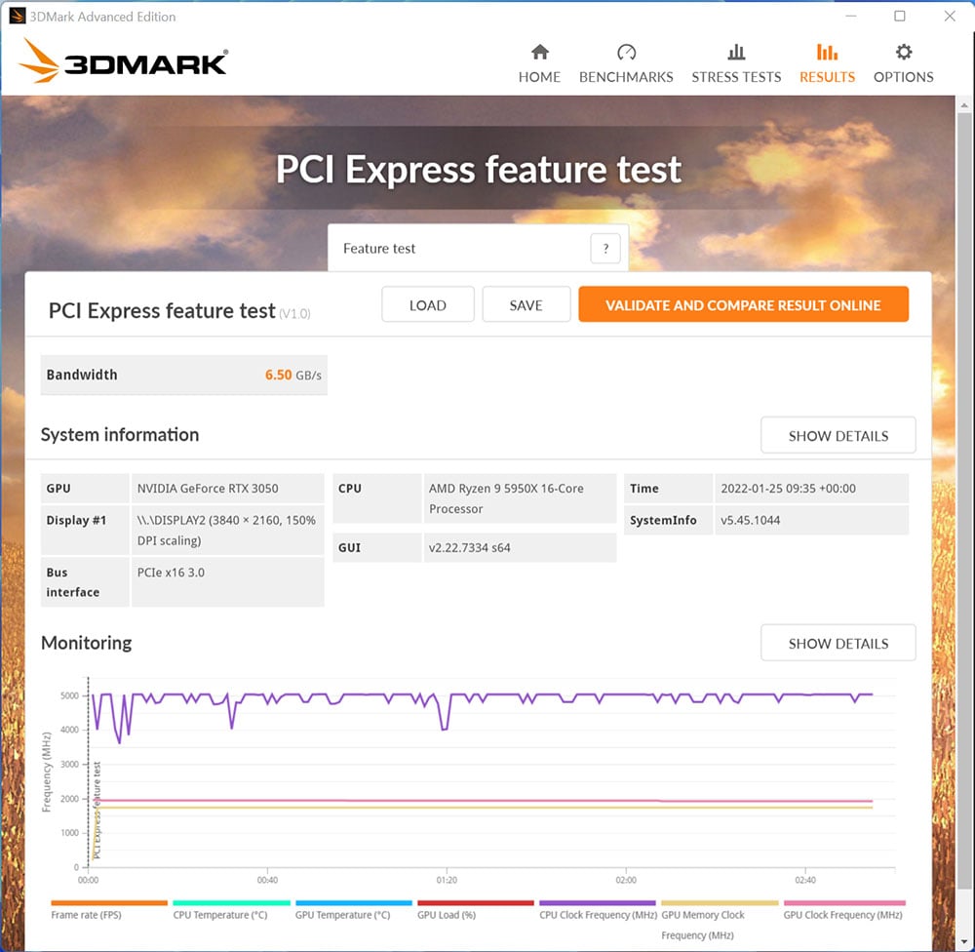975x952 pixels.
Task: Toggle Frame rate (FPS) legend swatch
Action: click(109, 903)
